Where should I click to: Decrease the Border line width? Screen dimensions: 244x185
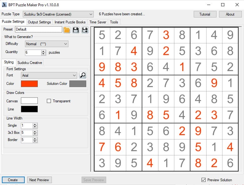coord(35,141)
